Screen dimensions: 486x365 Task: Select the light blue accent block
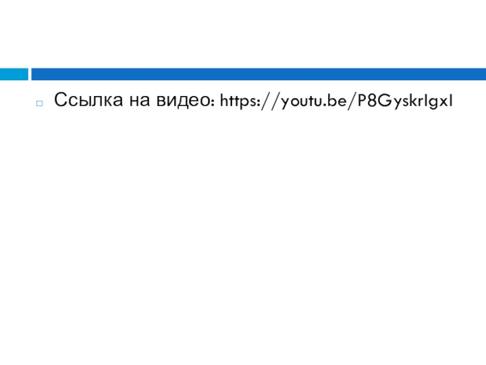[x=14, y=74]
